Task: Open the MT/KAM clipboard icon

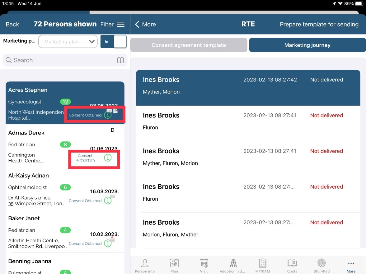Action: pos(263,263)
